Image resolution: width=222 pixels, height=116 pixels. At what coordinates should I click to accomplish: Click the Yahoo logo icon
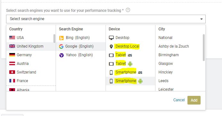tap(61, 55)
